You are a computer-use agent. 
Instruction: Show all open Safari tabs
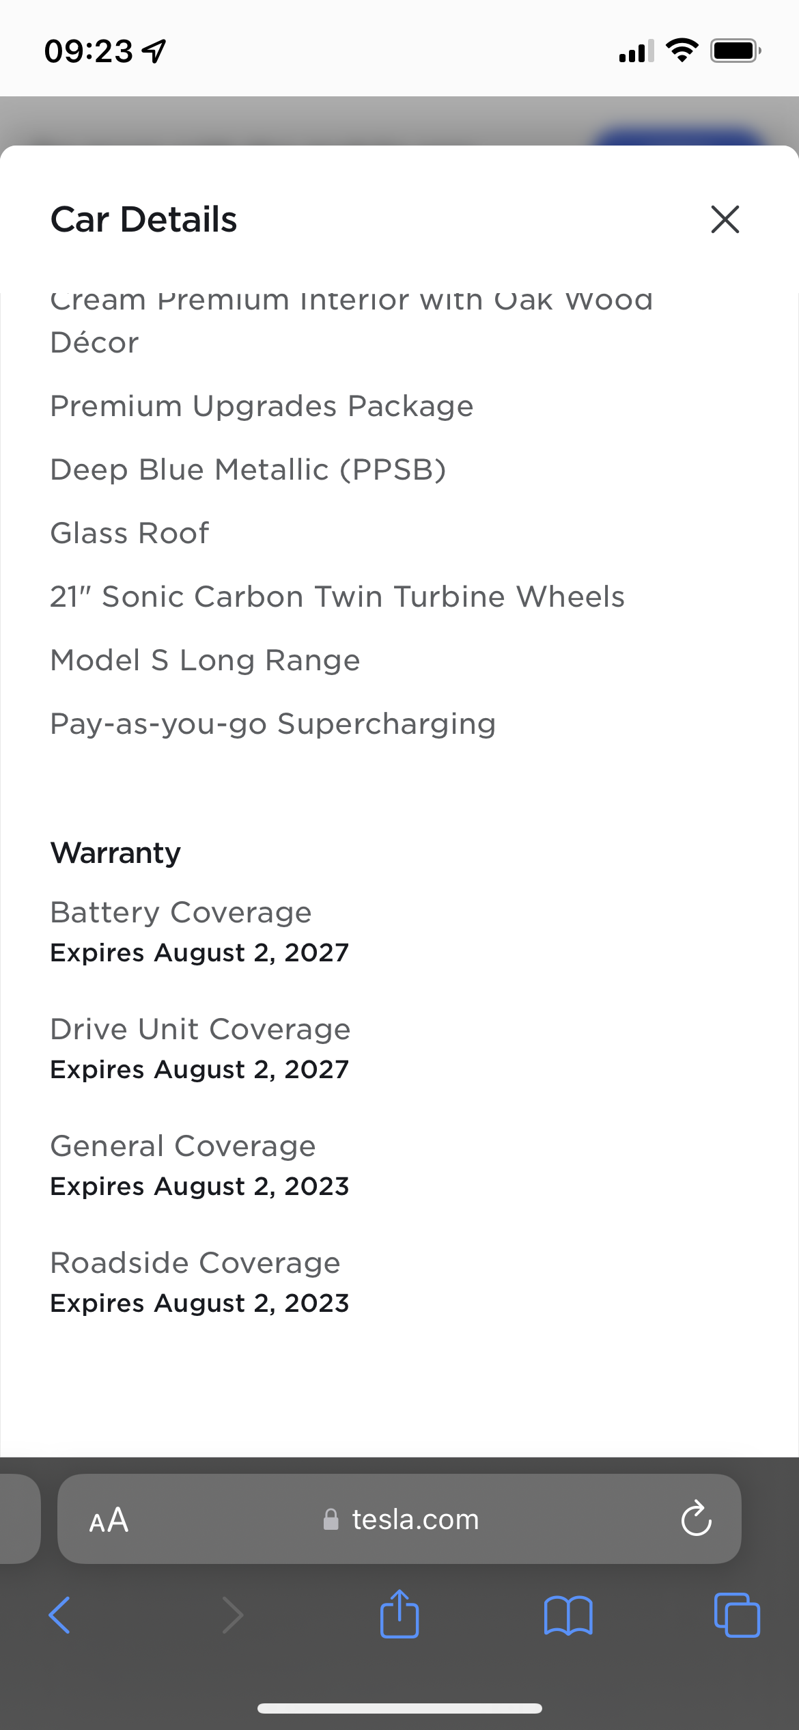click(x=736, y=1615)
